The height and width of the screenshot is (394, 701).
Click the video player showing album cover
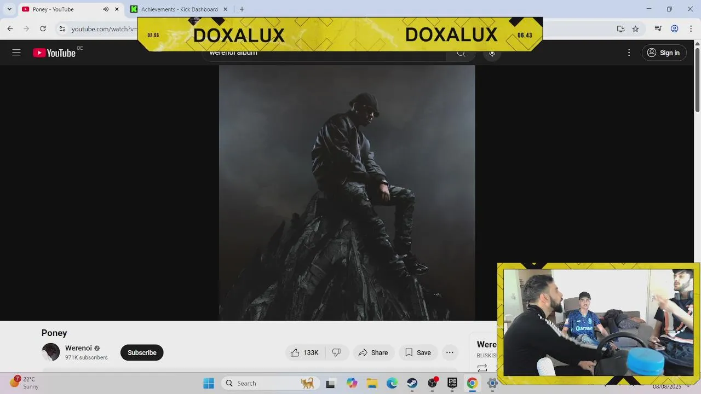(347, 193)
